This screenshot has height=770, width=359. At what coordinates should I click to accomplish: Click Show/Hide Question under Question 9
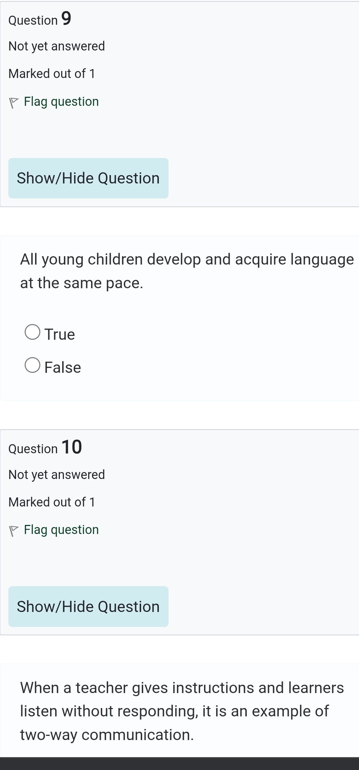pos(88,178)
